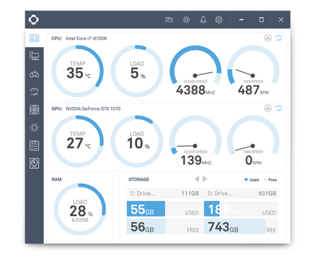Click the CPU LOAD 5% gauge
Viewport: 315px width, 258px height.
pos(136,71)
